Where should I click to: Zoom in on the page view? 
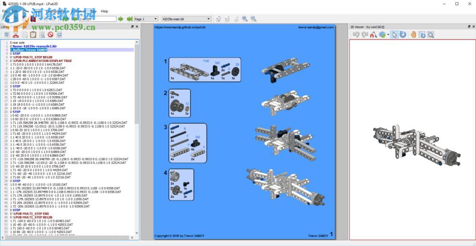[245, 19]
